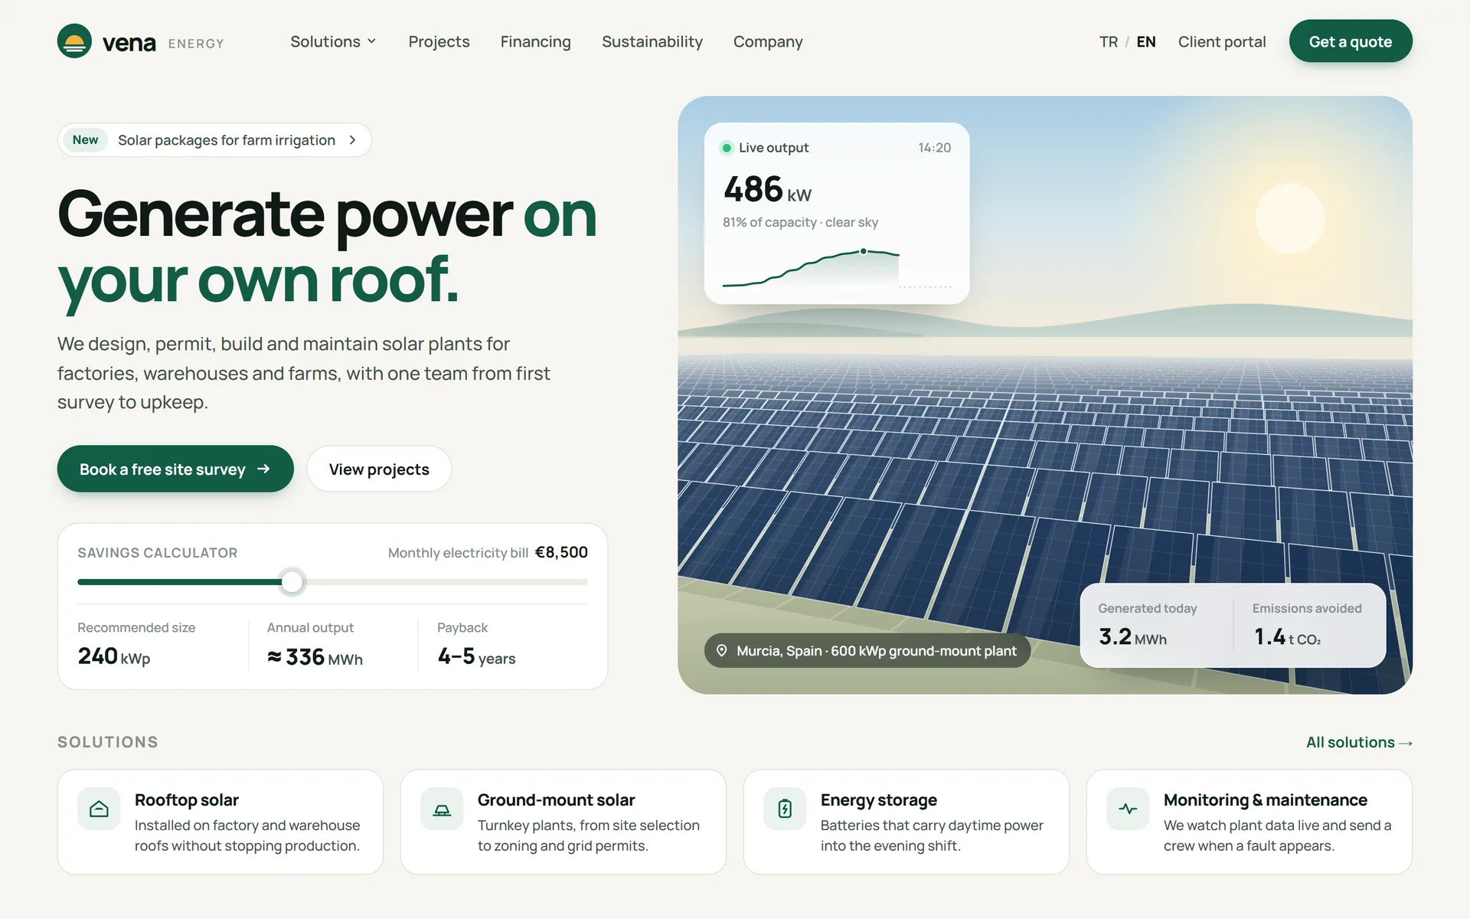Expand the Solutions dropdown chevron
This screenshot has height=919, width=1470.
[371, 41]
